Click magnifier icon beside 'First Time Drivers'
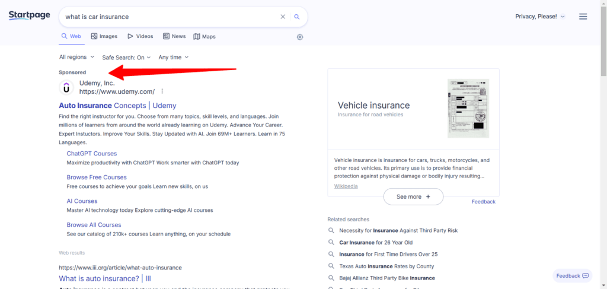 pyautogui.click(x=331, y=254)
